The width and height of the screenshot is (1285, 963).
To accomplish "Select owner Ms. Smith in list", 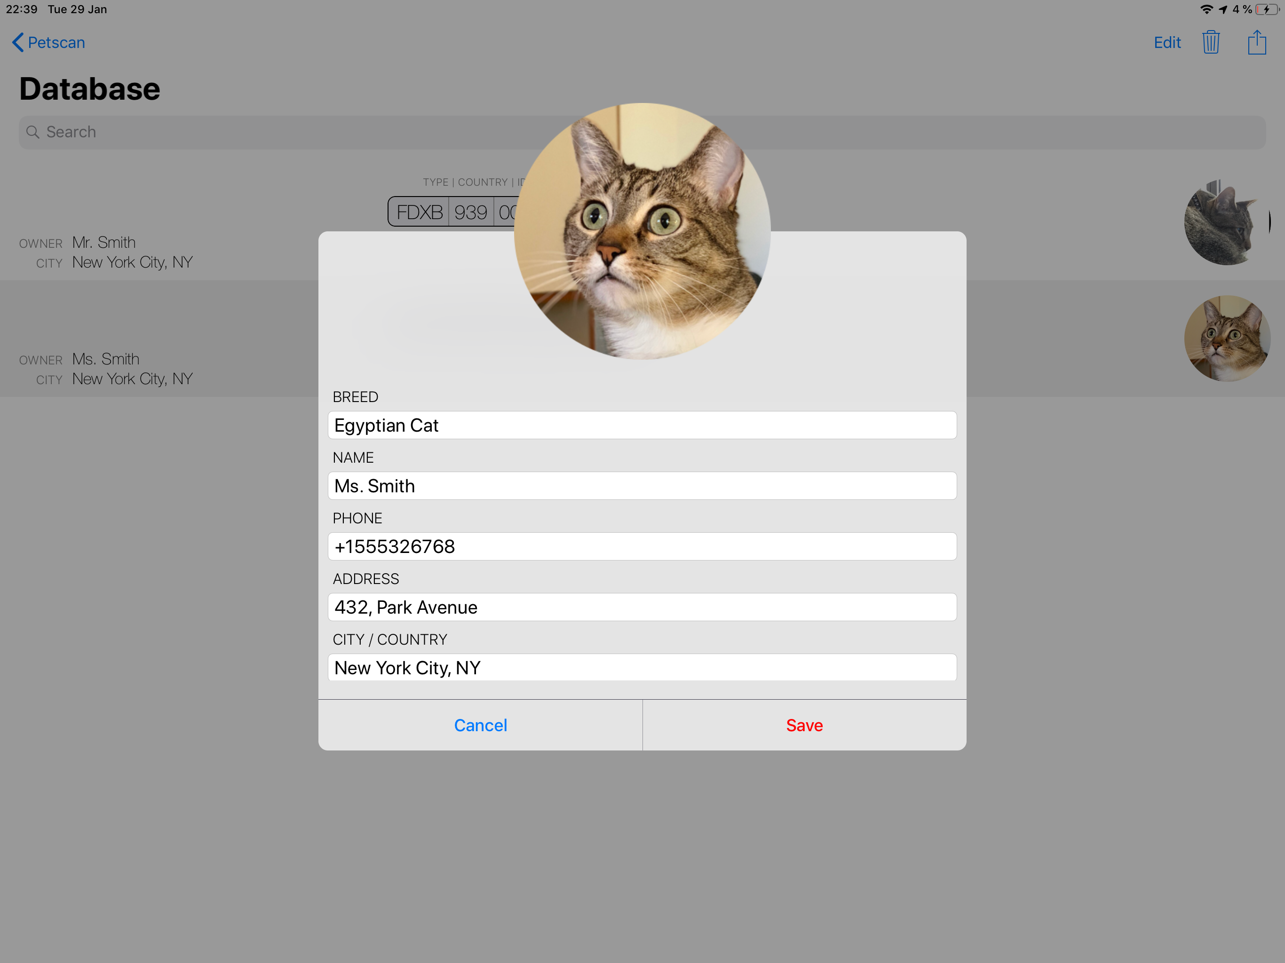I will [106, 359].
